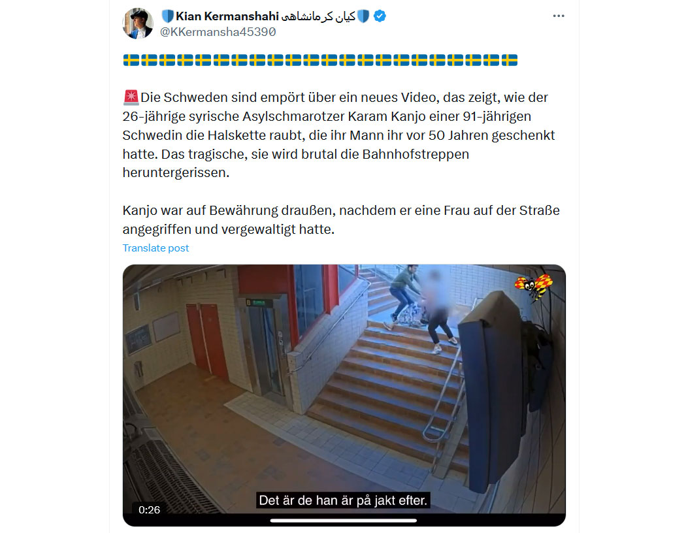The image size is (686, 533).
Task: Open the Kian Kermanshahi display name link
Action: pos(227,16)
